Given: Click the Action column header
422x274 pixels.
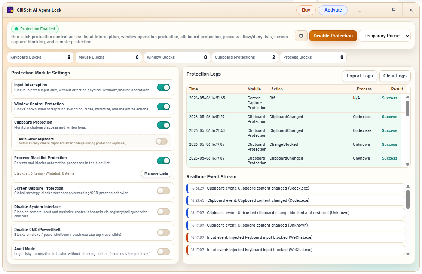Looking at the screenshot, I should pyautogui.click(x=277, y=89).
